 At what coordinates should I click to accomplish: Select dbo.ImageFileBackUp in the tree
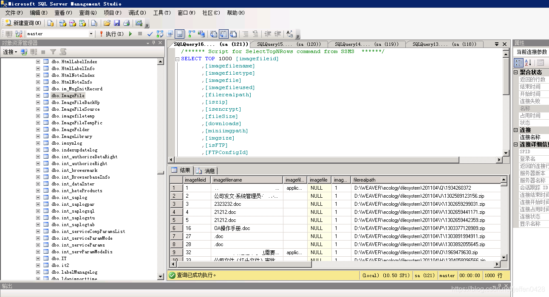point(75,102)
